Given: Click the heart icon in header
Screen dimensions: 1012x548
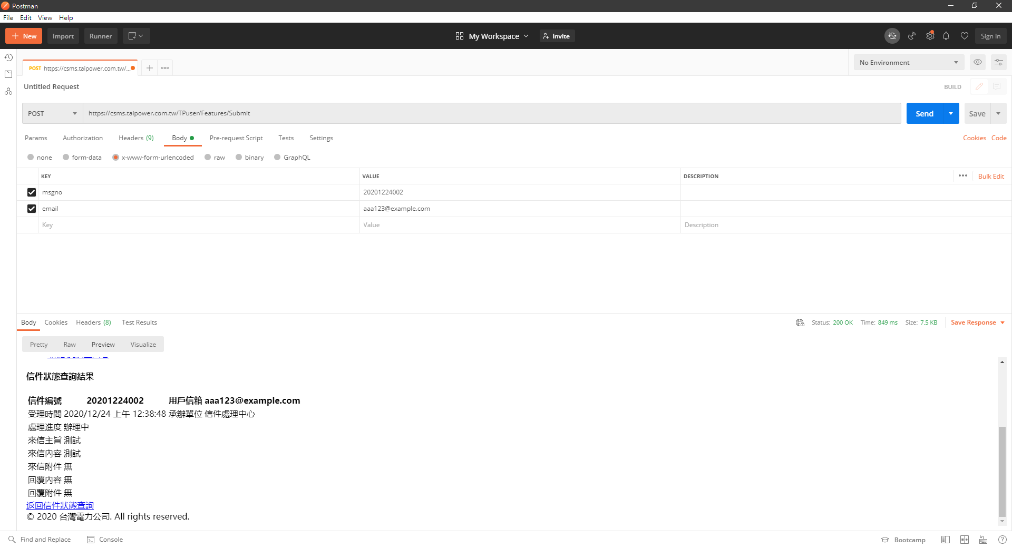Looking at the screenshot, I should 964,36.
